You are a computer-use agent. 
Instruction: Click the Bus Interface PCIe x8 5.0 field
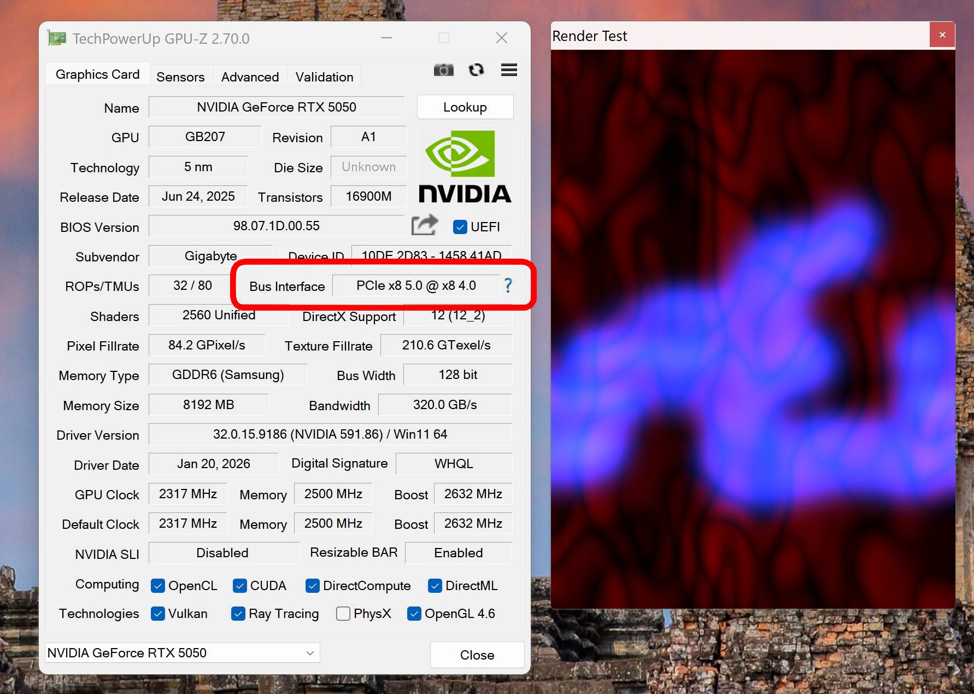coord(416,285)
